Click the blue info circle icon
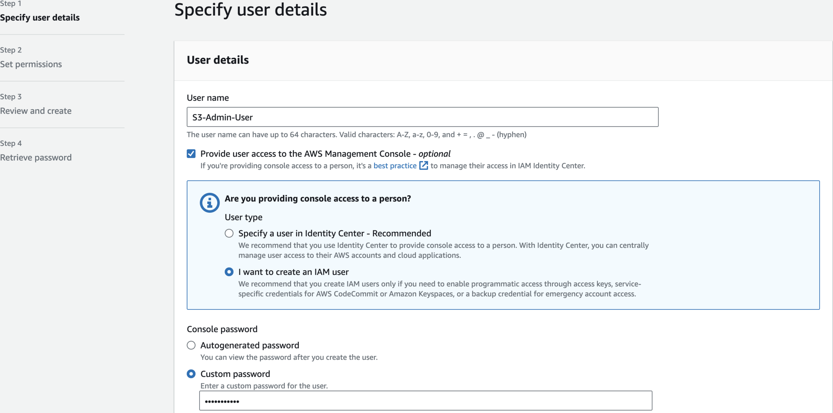Viewport: 833px width, 413px height. click(210, 202)
